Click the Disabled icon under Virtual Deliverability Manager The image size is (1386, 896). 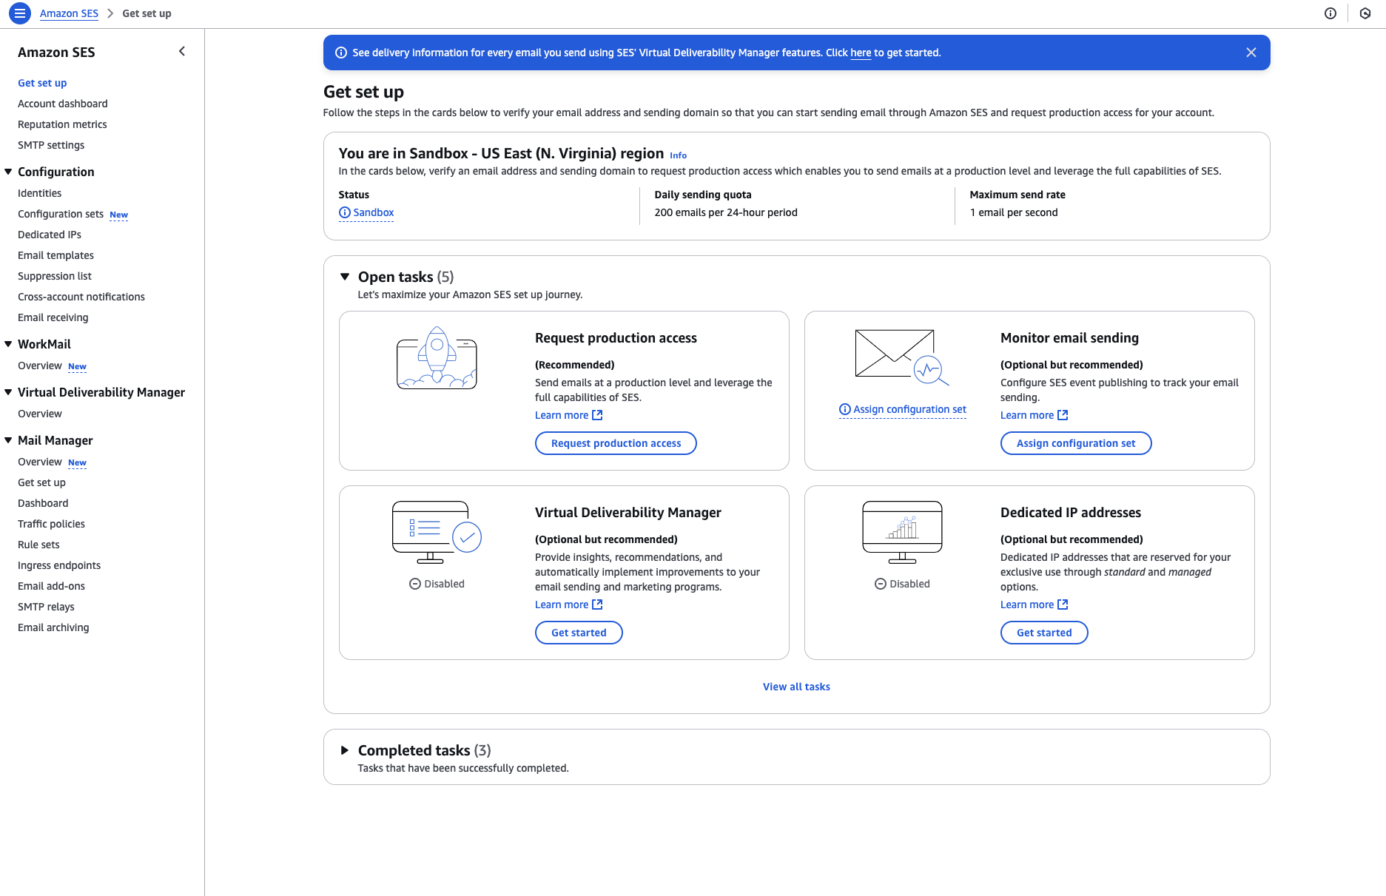click(415, 584)
